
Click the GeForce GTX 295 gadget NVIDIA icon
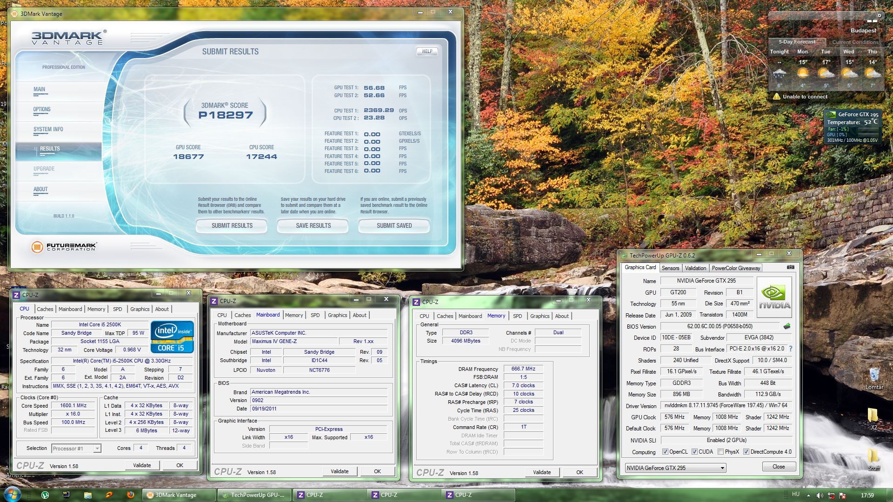[x=831, y=114]
